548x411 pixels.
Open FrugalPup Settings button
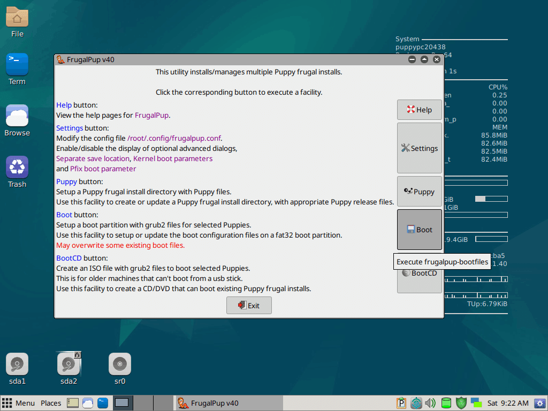coord(420,148)
